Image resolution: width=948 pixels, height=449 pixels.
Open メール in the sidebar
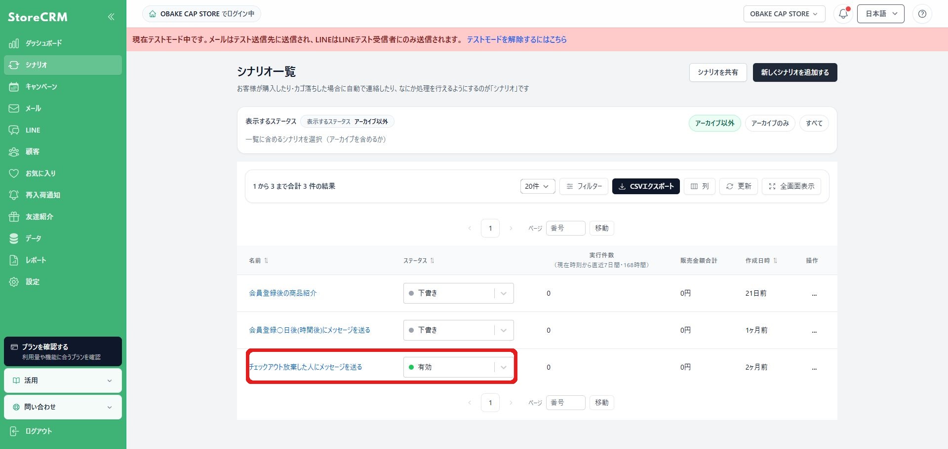pyautogui.click(x=63, y=108)
